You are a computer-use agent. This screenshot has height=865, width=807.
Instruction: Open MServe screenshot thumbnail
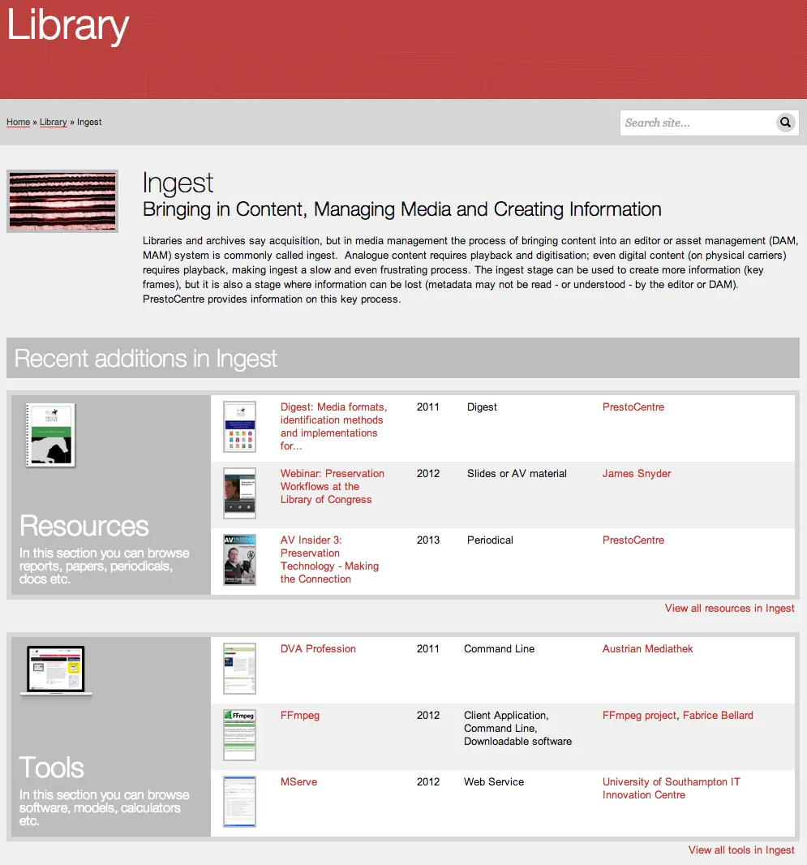click(x=239, y=802)
